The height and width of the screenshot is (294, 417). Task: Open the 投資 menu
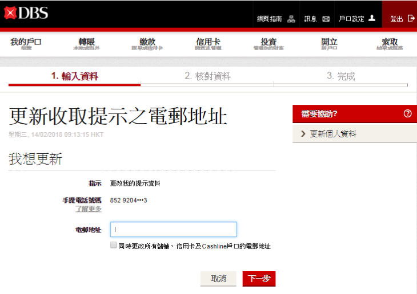[268, 44]
